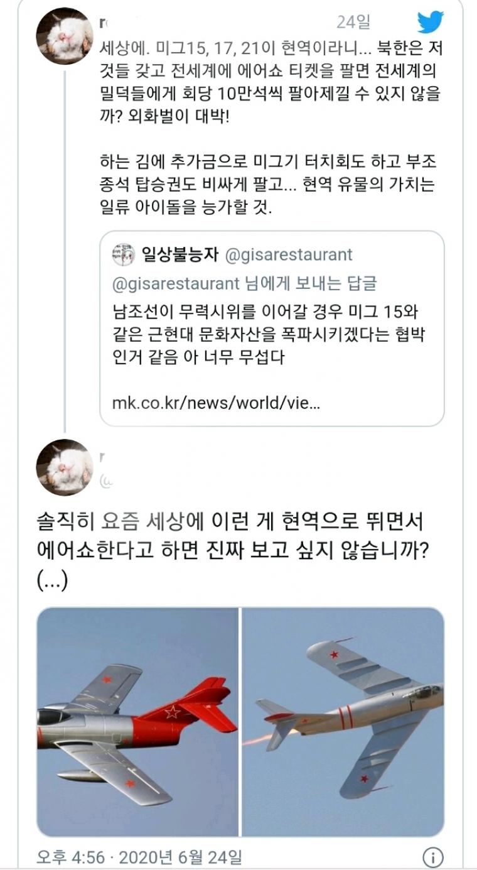The image size is (477, 870).
Task: Click the 일상불능자 display name
Action: tap(180, 255)
